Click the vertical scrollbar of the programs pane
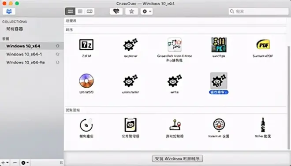Viewport: 291px width, 166px height. [x=289, y=97]
